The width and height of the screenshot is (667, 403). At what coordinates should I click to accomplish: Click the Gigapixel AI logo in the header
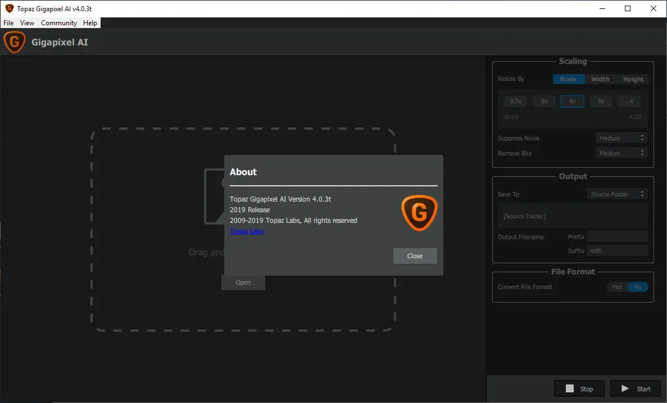pos(15,42)
